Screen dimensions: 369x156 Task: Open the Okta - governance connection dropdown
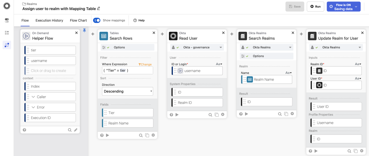197,47
